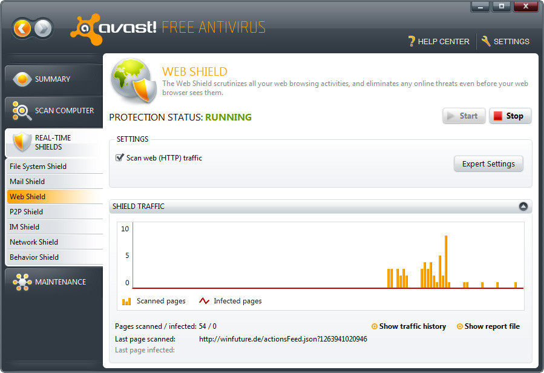The image size is (544, 373).
Task: Click the Scanned pages legend label
Action: pos(161,301)
